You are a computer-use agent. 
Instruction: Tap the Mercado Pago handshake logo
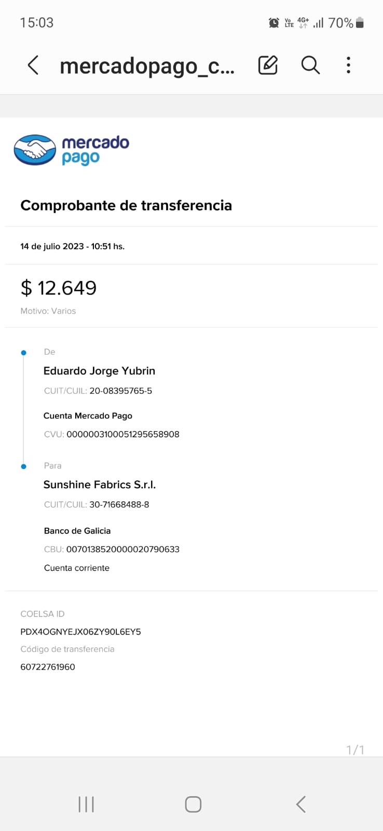pos(35,150)
